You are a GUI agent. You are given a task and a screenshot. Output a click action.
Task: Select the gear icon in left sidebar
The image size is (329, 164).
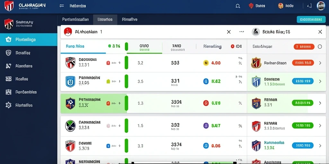8,105
